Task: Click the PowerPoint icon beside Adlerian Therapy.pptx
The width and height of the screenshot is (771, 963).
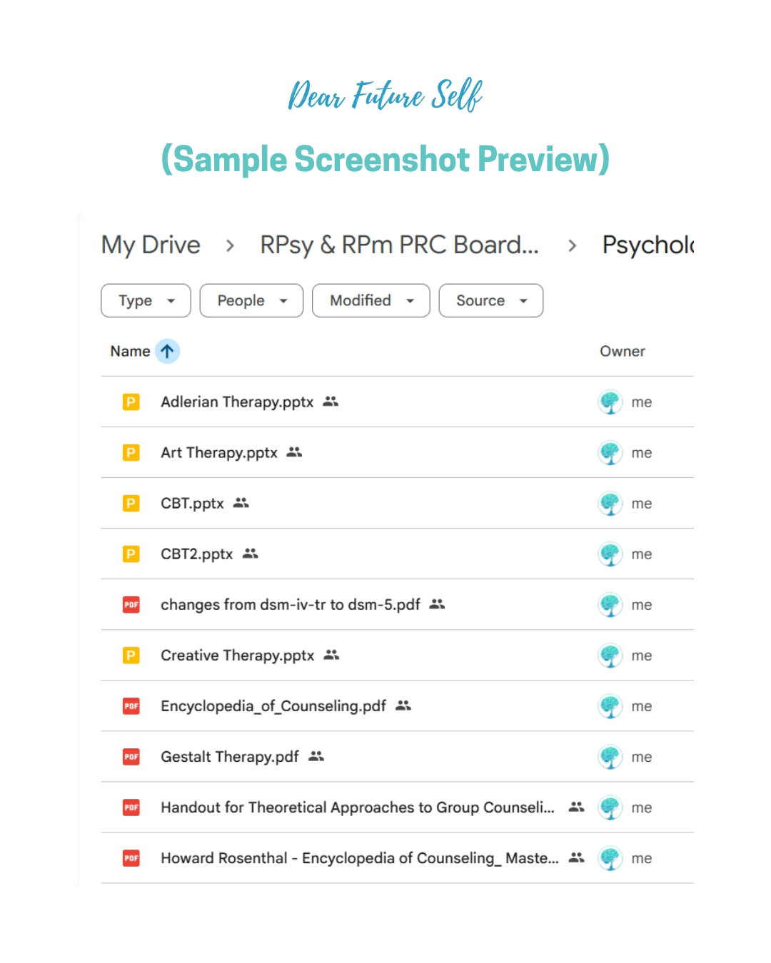Action: [x=131, y=402]
